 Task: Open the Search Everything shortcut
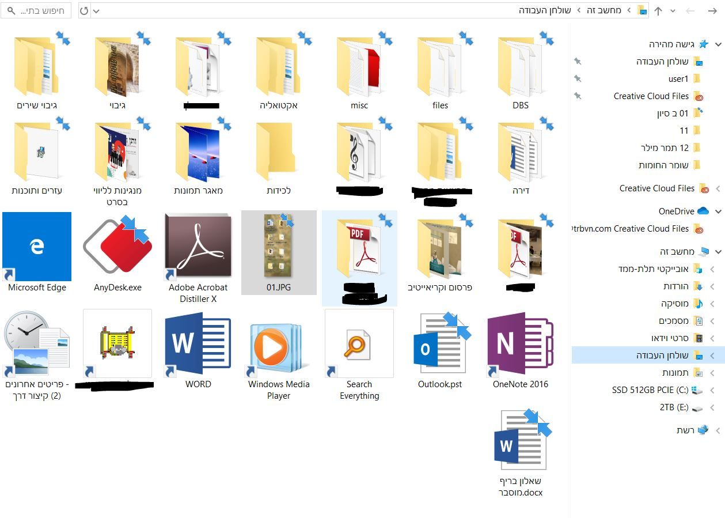tap(359, 343)
